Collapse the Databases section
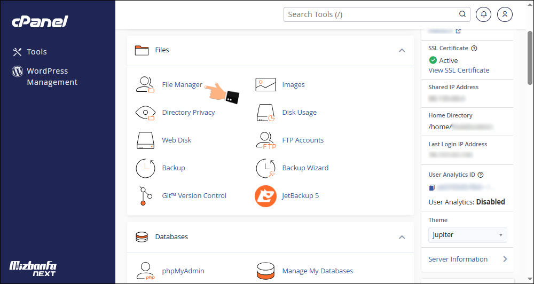The height and width of the screenshot is (284, 534). (402, 237)
